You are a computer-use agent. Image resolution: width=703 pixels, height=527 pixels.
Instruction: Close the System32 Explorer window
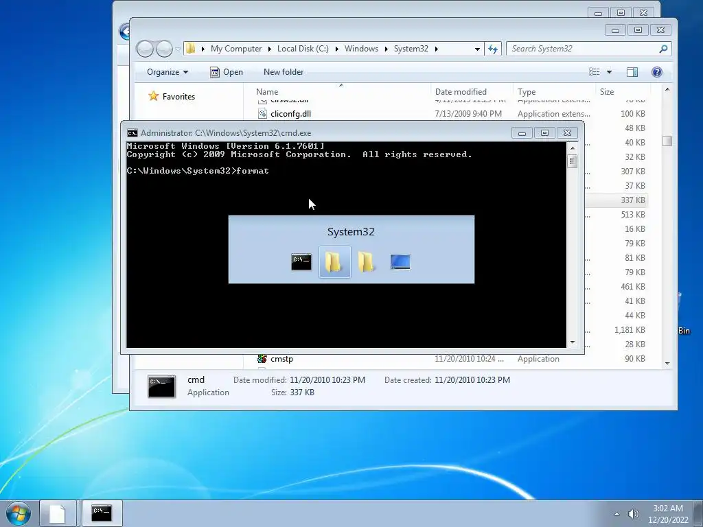660,30
